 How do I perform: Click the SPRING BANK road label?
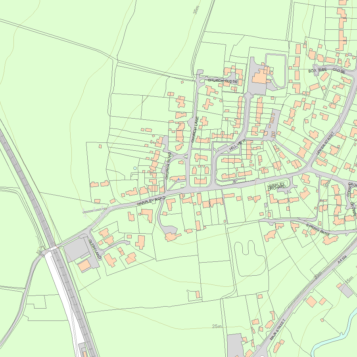(x=318, y=229)
